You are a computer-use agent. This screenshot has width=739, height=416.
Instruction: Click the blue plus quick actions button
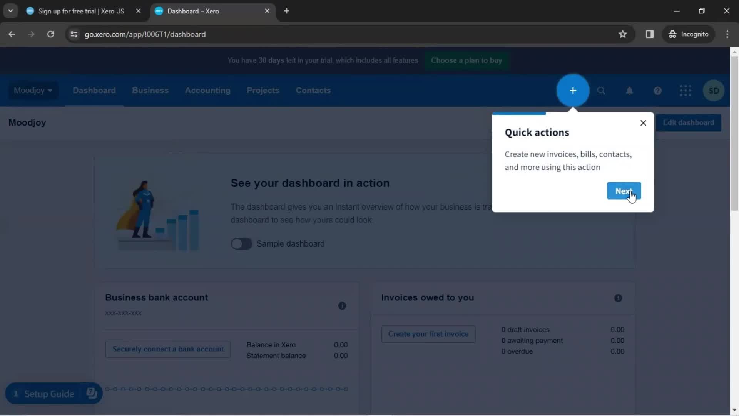573,91
